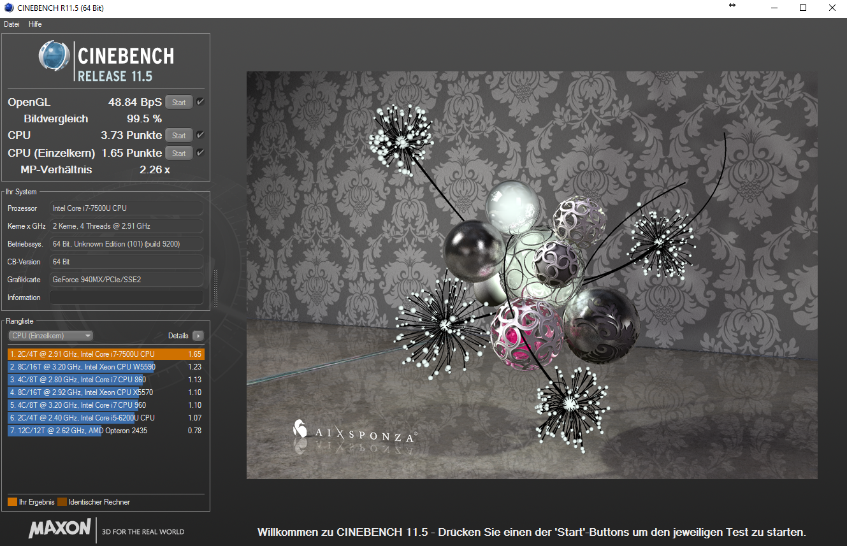Screen dimensions: 847x546
Task: Open the Datei menu
Action: 11,24
